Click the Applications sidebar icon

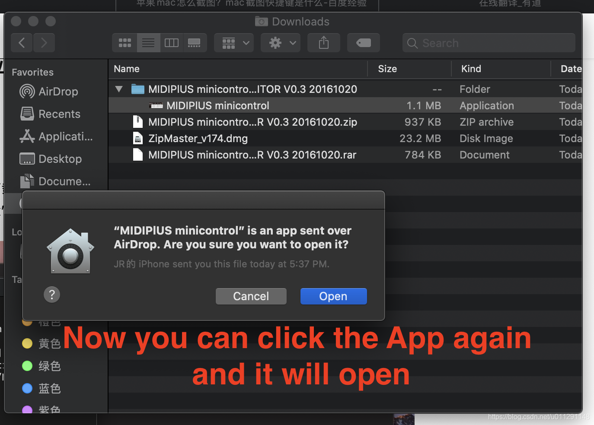pyautogui.click(x=27, y=136)
